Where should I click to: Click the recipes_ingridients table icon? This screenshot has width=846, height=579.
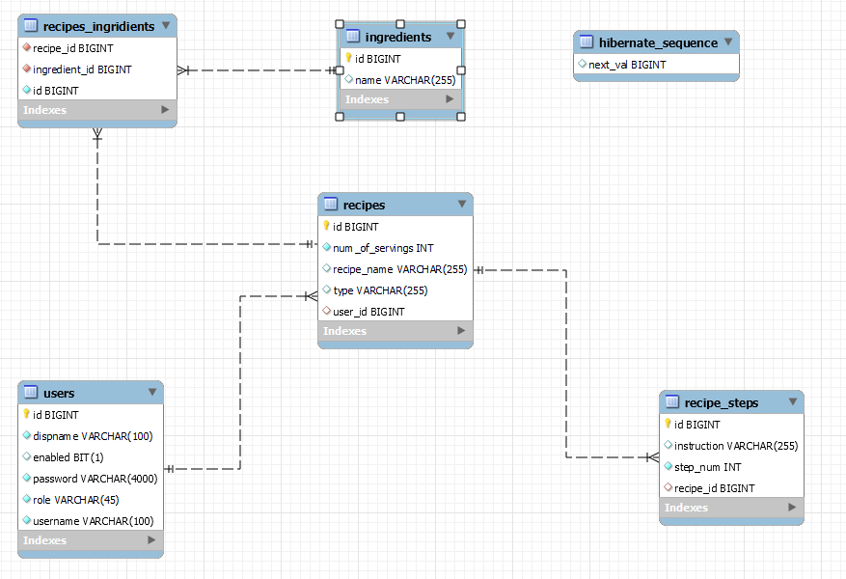tap(31, 25)
